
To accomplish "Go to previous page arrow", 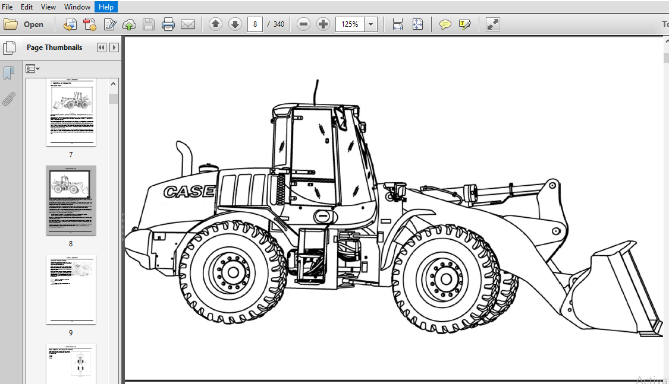I will [x=215, y=24].
